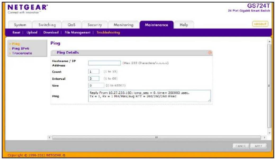Open the Reset submenu

[16, 33]
